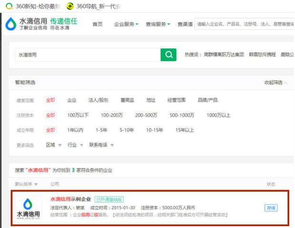Filter registered capital 100万以下
Image resolution: width=295 pixels, height=228 pixels.
pyautogui.click(x=78, y=115)
